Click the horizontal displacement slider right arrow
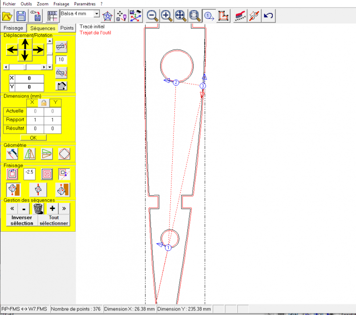356x315 pixels. tap(44, 67)
